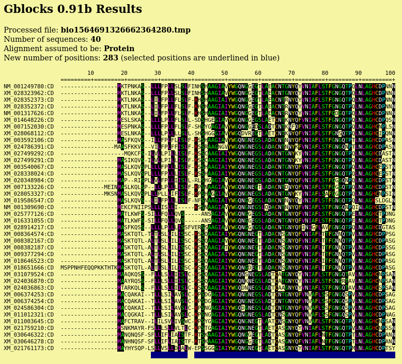Click ruler position label 100
This screenshot has width=402, height=364.
(390, 73)
